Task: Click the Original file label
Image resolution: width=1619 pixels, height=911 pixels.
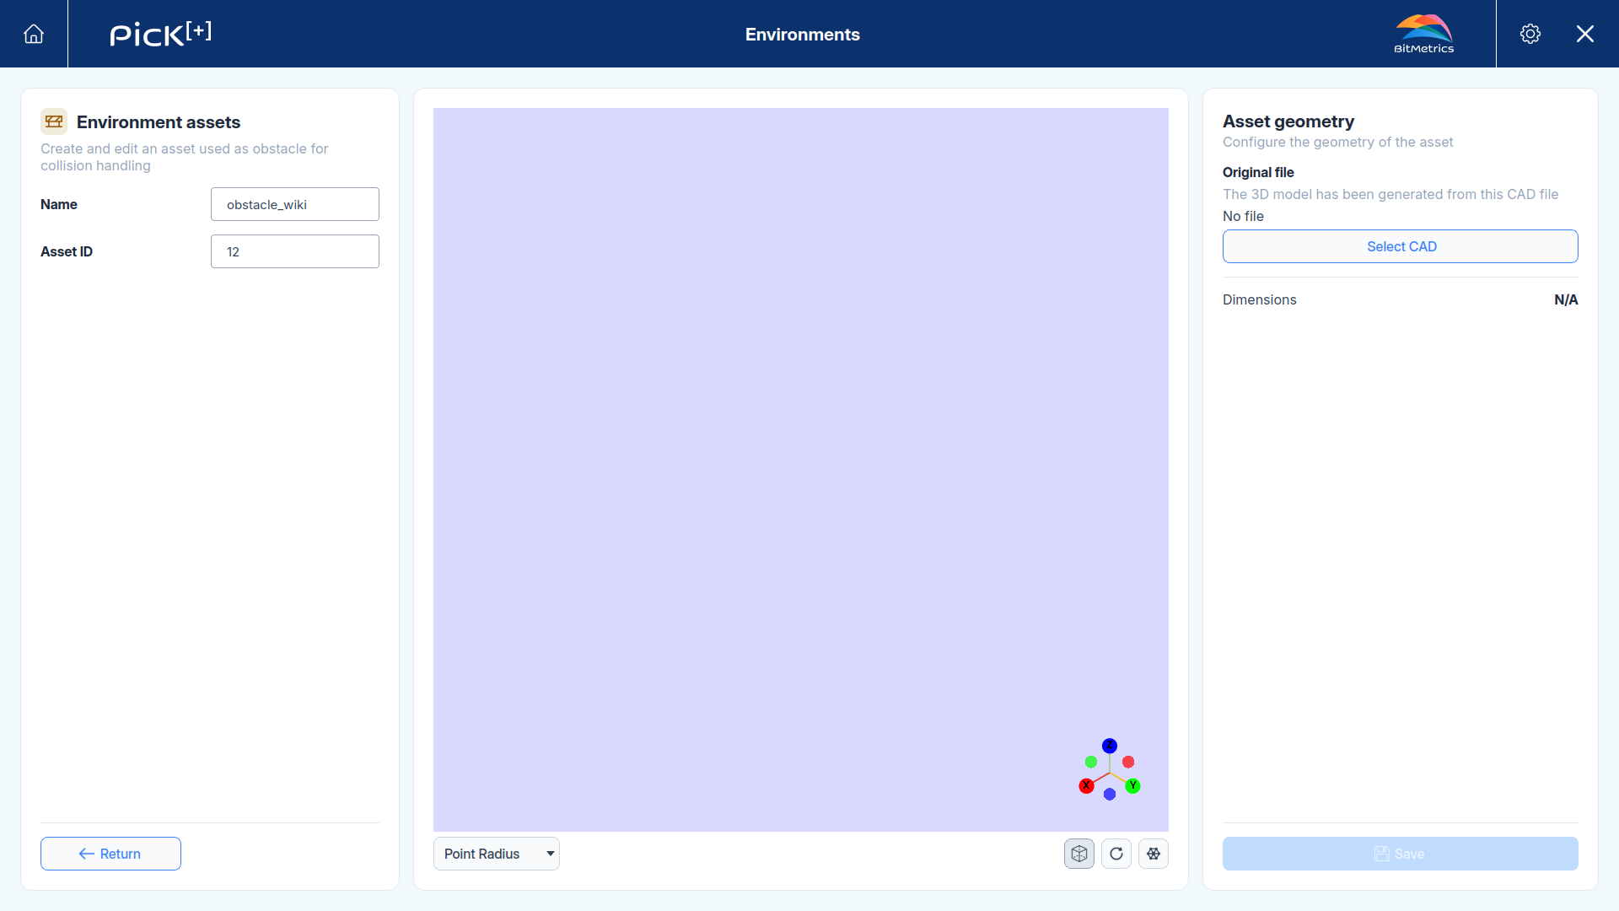Action: (1258, 172)
